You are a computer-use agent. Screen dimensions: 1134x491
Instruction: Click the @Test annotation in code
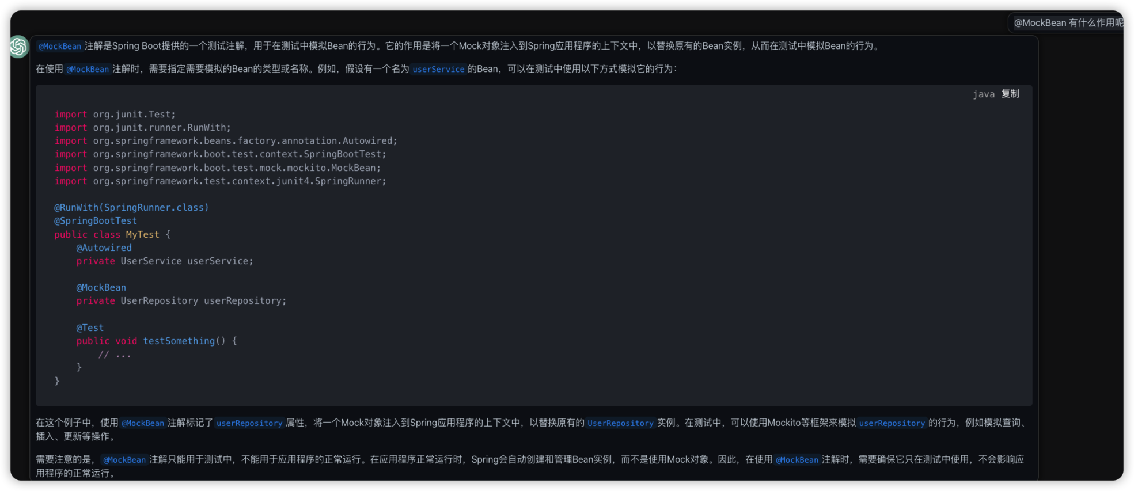[90, 328]
